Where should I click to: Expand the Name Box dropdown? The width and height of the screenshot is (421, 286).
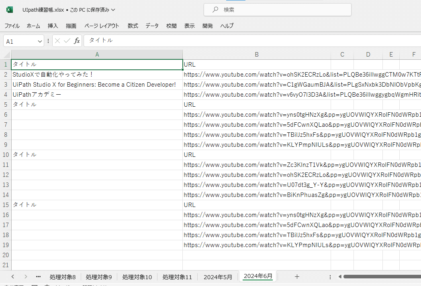(40, 42)
